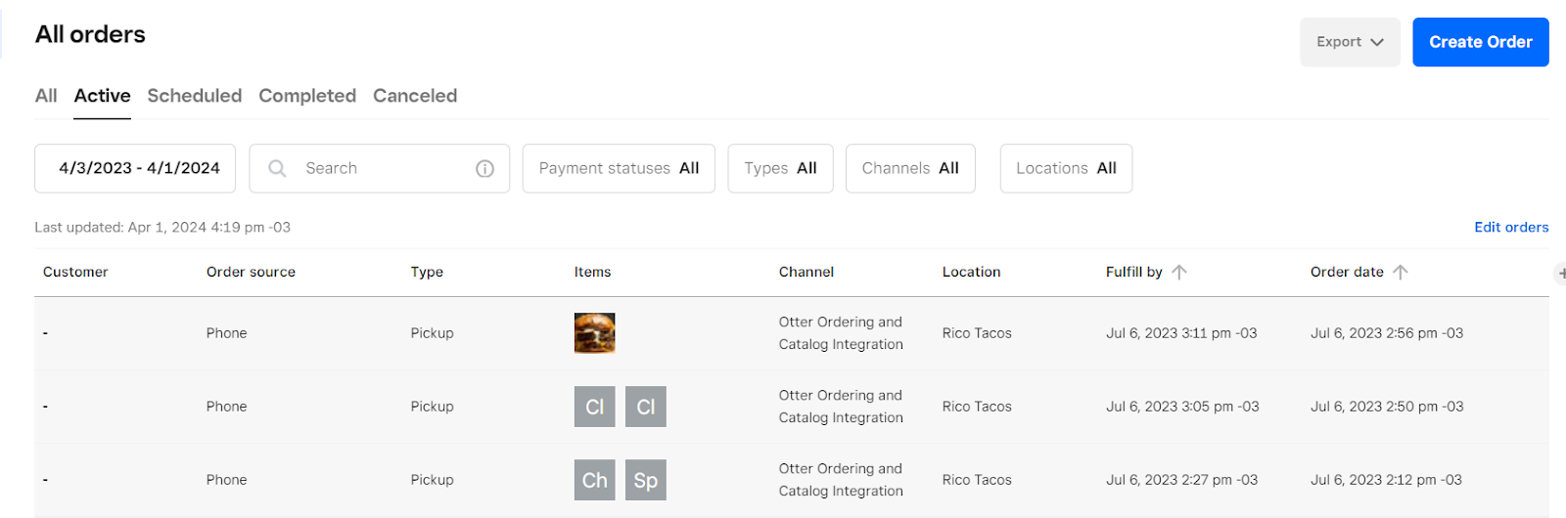Select the 'Sp' item tile
The image size is (1566, 518).
coord(646,480)
